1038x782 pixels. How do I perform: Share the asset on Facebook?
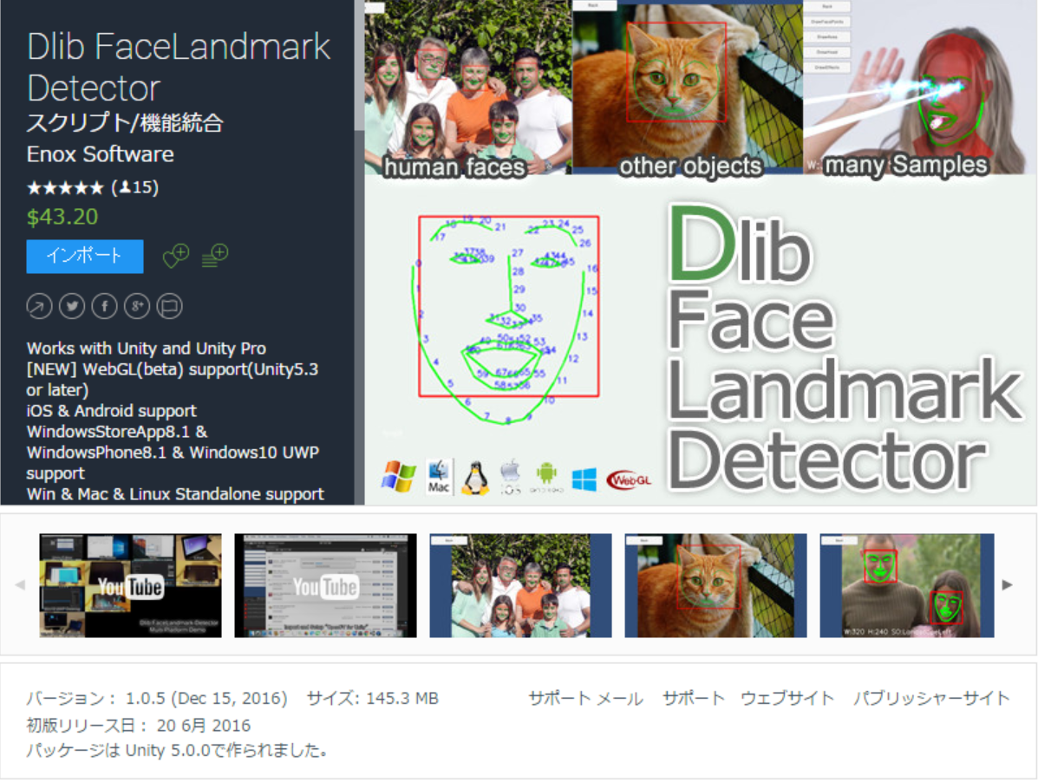104,306
